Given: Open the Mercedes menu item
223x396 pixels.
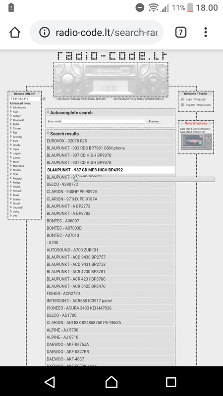Looking at the screenshot, I should pos(18,166).
